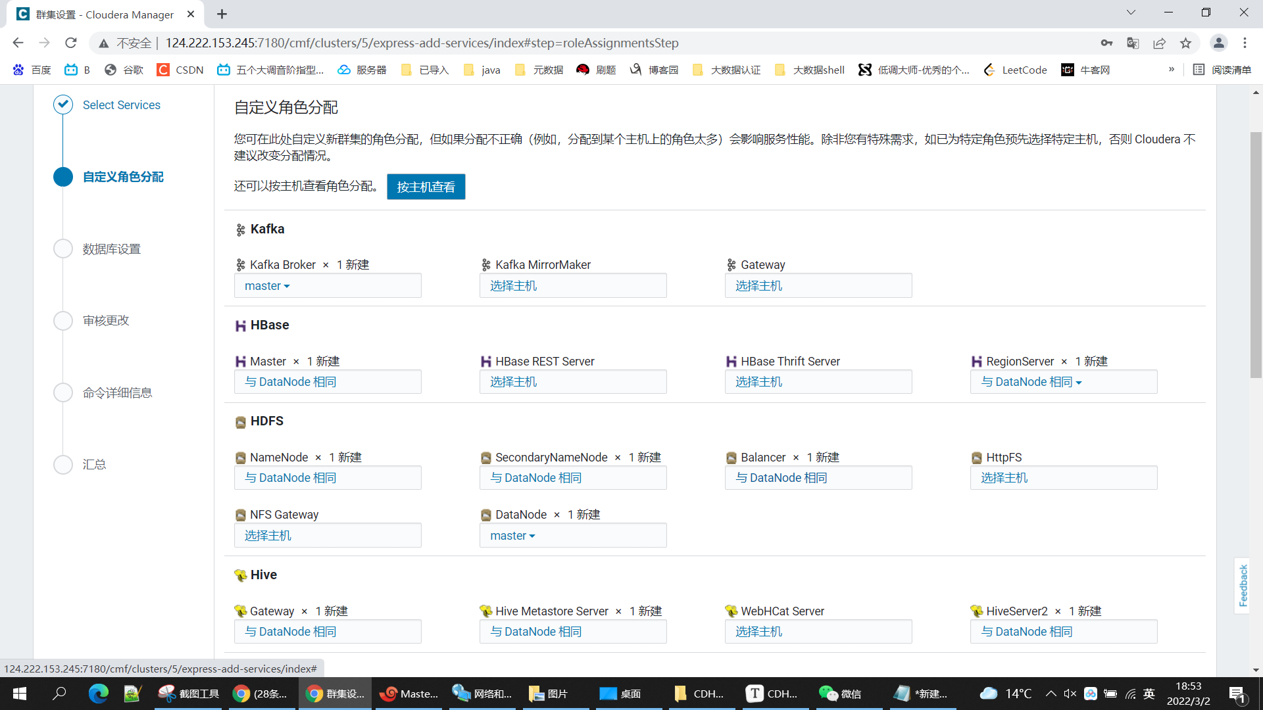This screenshot has height=710, width=1263.
Task: Bookmark page with star icon
Action: click(1185, 43)
